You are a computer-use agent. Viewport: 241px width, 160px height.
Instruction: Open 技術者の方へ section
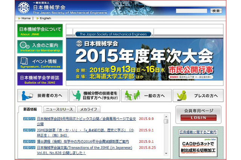[x=43, y=96]
